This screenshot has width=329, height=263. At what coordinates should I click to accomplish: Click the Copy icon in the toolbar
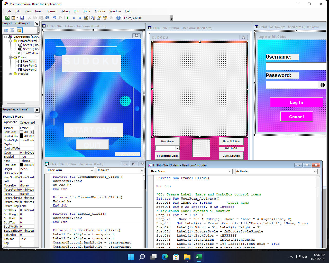point(35,18)
